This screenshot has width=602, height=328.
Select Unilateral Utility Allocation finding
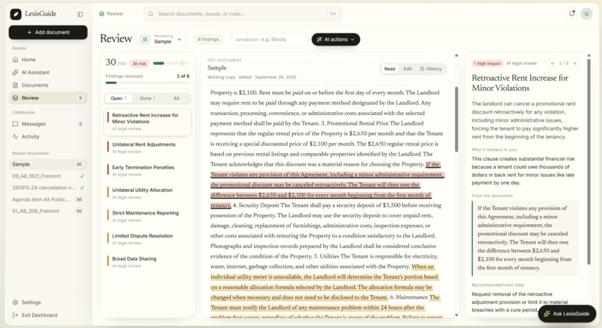[x=147, y=194]
